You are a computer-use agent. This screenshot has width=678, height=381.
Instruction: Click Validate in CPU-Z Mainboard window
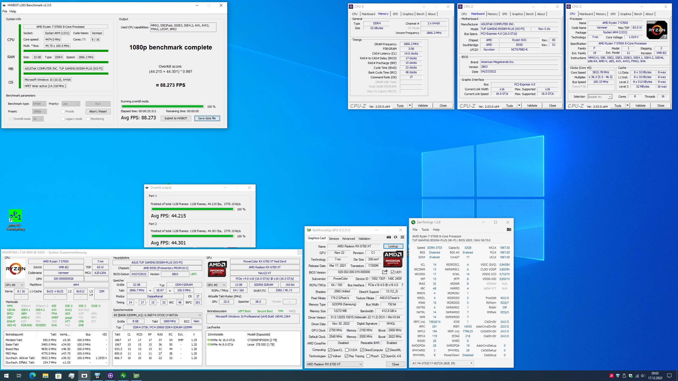click(x=532, y=106)
